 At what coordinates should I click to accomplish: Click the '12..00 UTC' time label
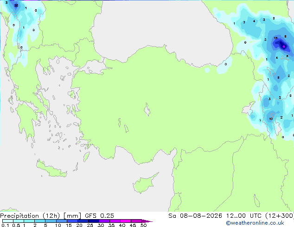[244, 216]
